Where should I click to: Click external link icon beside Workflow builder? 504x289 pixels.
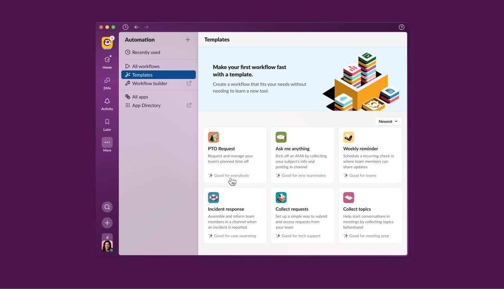pyautogui.click(x=189, y=84)
